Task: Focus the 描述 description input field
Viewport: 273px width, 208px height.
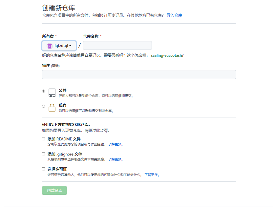Action: point(139,74)
